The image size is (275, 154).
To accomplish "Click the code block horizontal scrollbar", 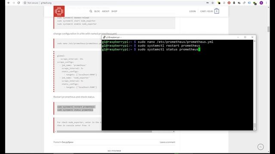I will (x=104, y=131).
